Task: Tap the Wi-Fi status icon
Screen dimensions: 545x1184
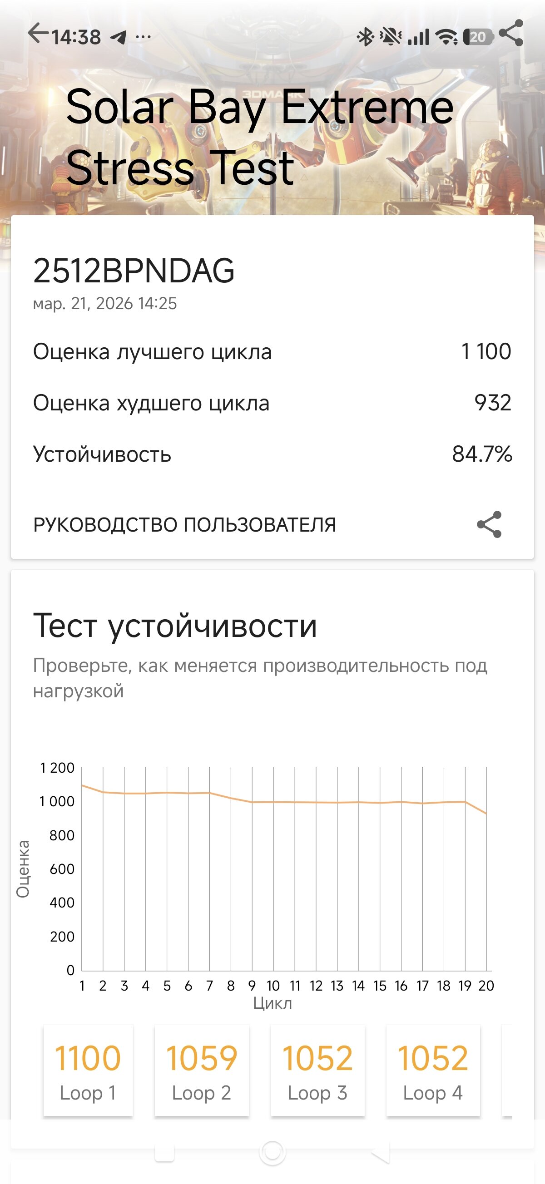Action: pos(446,37)
